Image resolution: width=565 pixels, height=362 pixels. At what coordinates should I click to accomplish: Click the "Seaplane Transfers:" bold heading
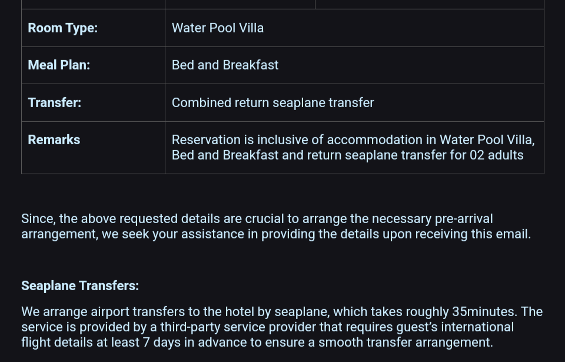pos(80,286)
